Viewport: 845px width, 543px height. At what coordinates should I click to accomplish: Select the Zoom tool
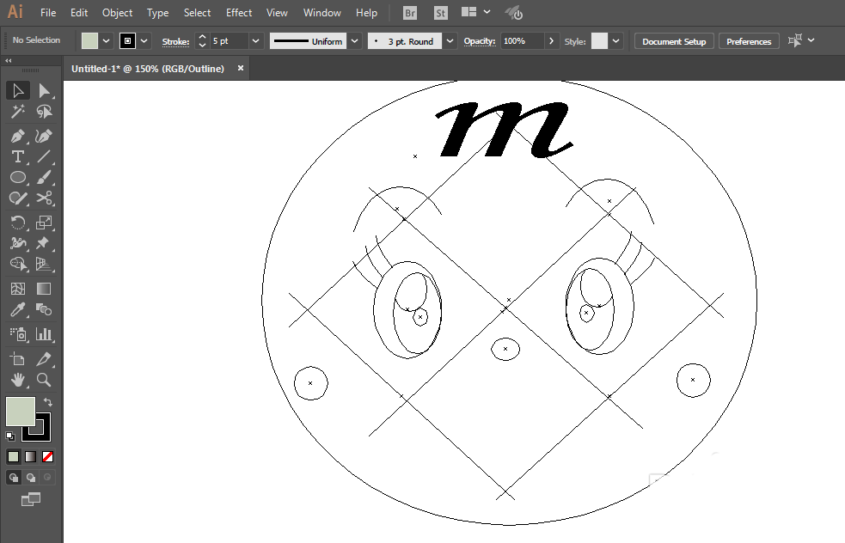pos(44,379)
